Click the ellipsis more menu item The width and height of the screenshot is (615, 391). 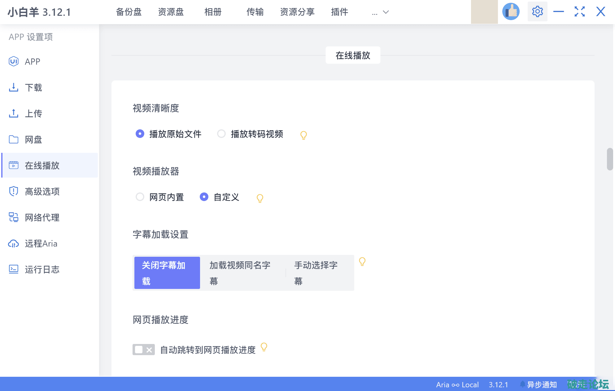(375, 13)
